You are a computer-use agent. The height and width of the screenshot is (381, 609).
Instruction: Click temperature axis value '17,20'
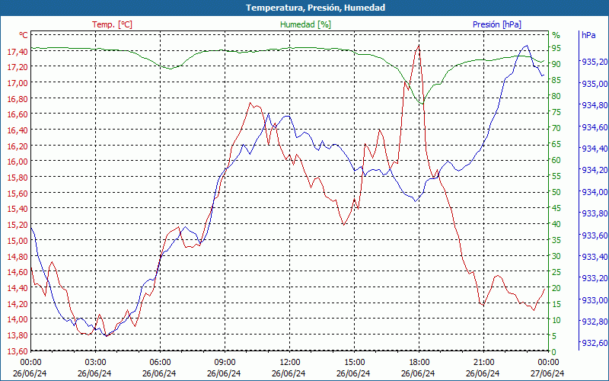point(18,67)
